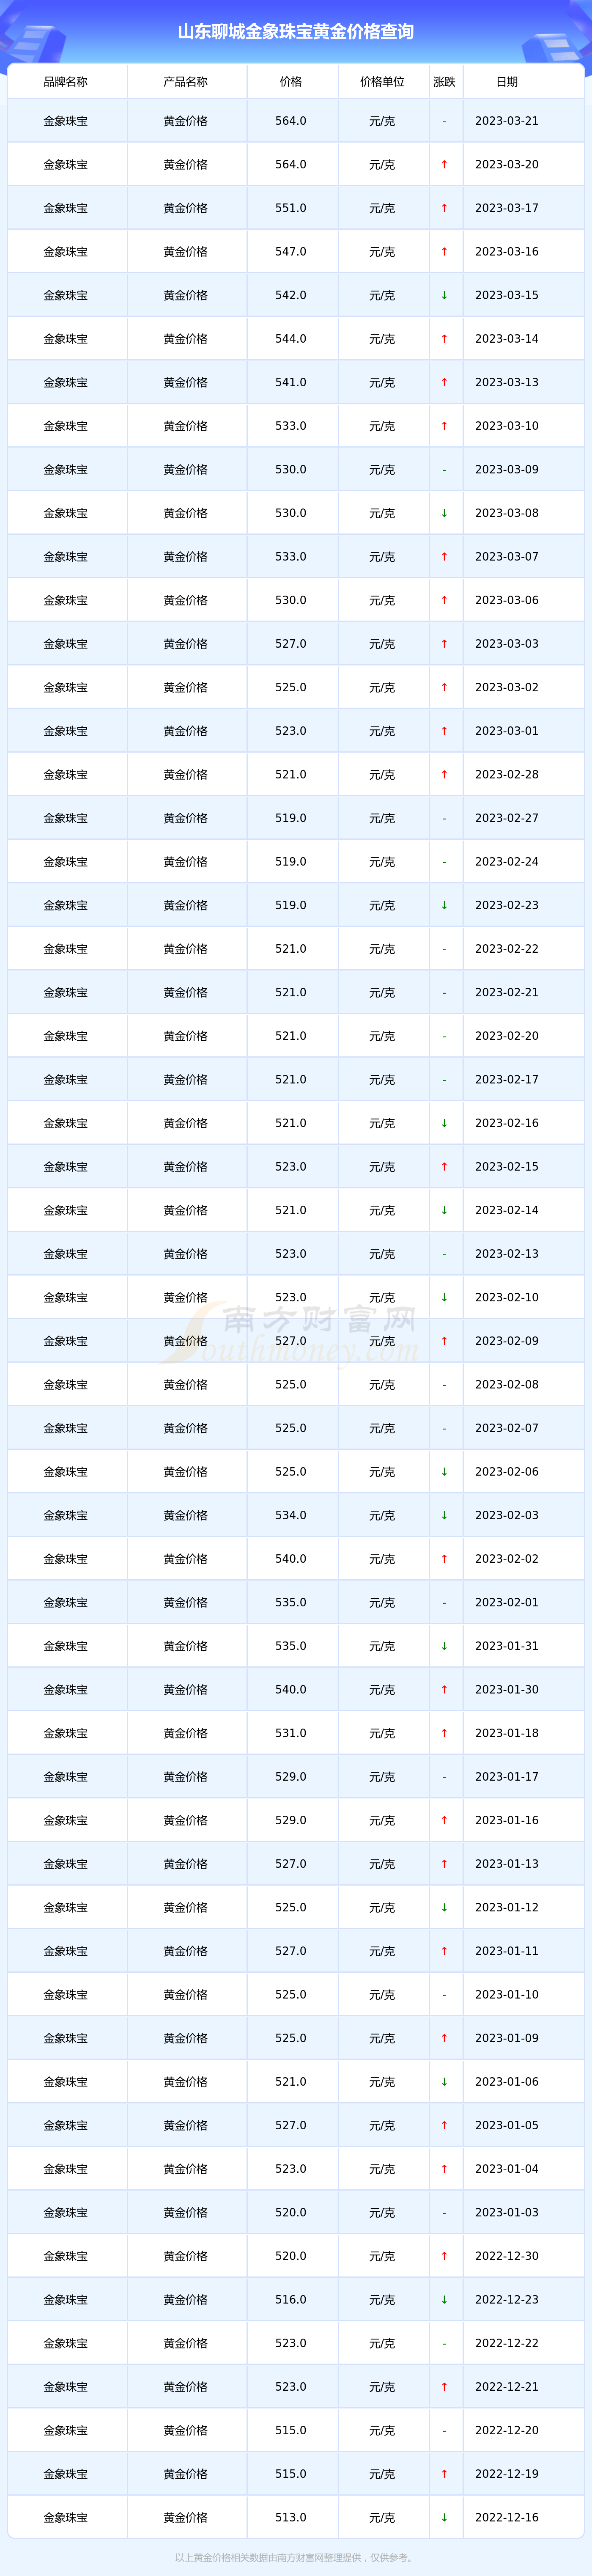Click the up arrow for 2023-01-30

[x=445, y=1690]
